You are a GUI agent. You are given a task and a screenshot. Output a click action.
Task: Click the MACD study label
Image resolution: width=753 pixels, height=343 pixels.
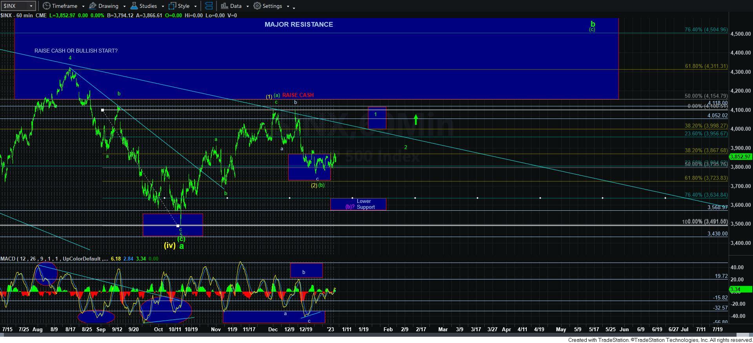click(x=8, y=259)
